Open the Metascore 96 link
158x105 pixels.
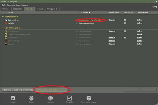point(125,23)
